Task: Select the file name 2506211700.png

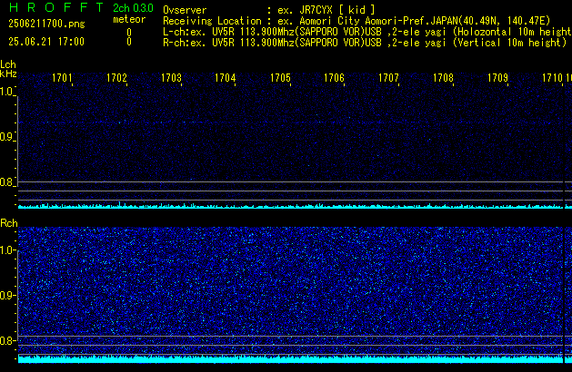Action: click(x=46, y=24)
